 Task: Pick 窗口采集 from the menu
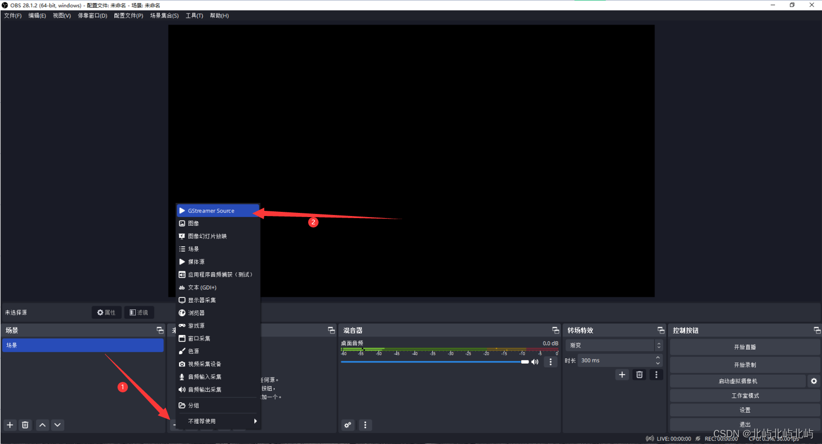pos(218,339)
